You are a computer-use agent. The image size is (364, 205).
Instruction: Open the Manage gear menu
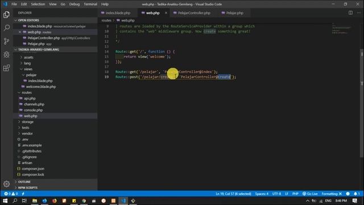click(6, 184)
